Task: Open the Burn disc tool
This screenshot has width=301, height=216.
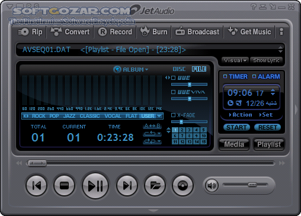Action: coord(153,31)
